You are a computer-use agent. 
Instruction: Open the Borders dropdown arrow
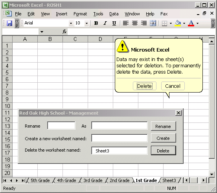click(x=171, y=23)
